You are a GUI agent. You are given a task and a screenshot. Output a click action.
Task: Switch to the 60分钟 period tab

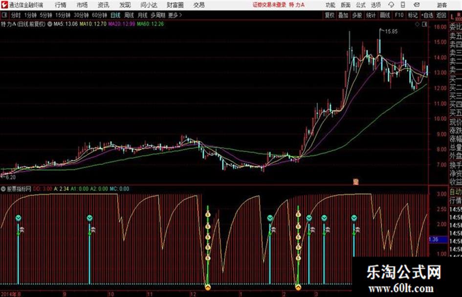click(99, 15)
